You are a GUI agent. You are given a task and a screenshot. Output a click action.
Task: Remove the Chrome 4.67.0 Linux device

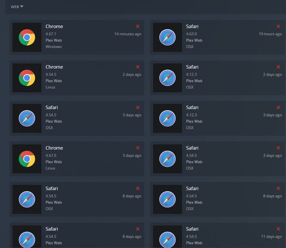pos(138,148)
